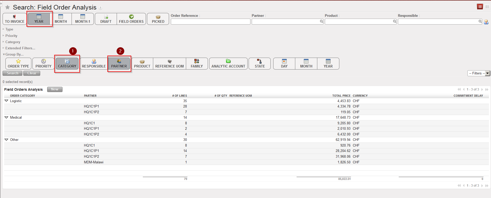Screen dimensions: 491x198
Task: Click the user icon next to Responsible field
Action: point(486,22)
